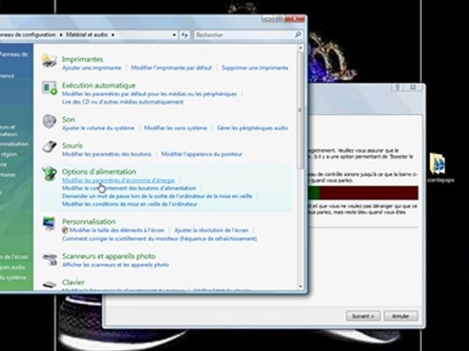Click the refresh button beside address bar
Screen dimensions: 469x351
coord(184,35)
